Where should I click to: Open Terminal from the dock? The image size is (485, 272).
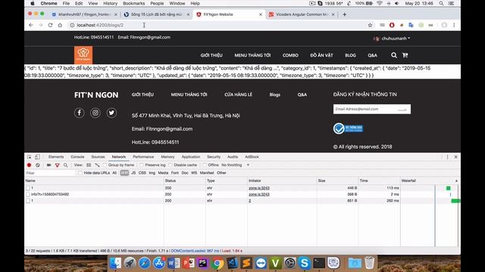[x=319, y=263]
